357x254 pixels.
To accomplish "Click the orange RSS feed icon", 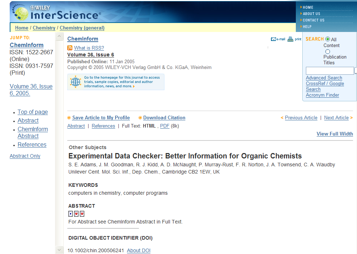I will tap(70, 48).
